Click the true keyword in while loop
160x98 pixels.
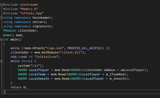point(27,61)
